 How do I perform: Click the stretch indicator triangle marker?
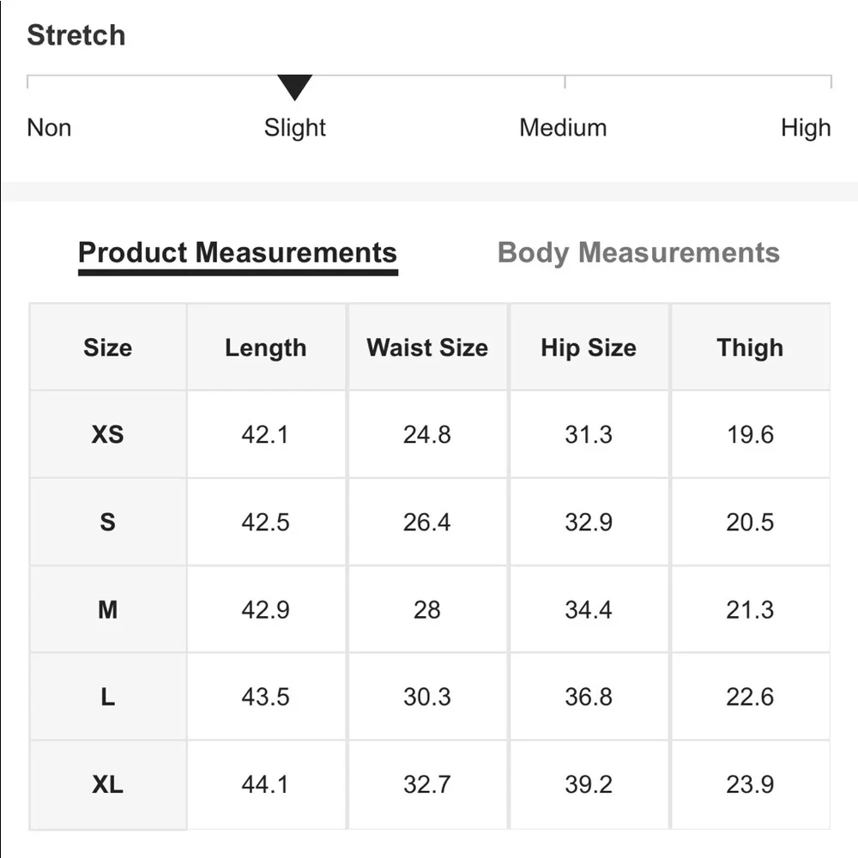point(295,88)
